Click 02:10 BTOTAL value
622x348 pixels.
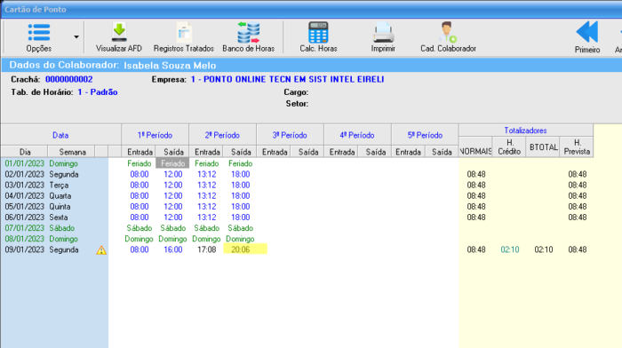[x=544, y=249]
